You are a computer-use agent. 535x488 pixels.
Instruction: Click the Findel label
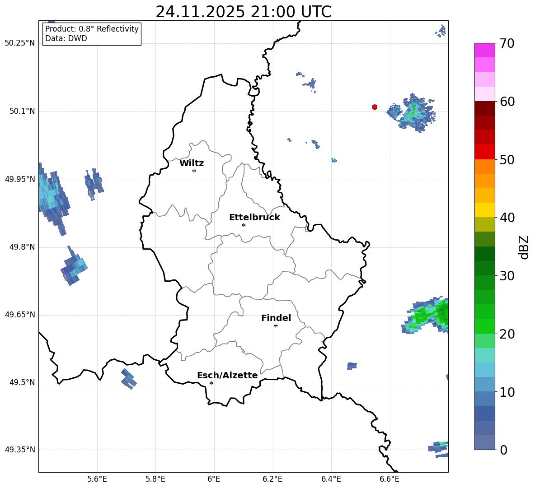pos(276,318)
